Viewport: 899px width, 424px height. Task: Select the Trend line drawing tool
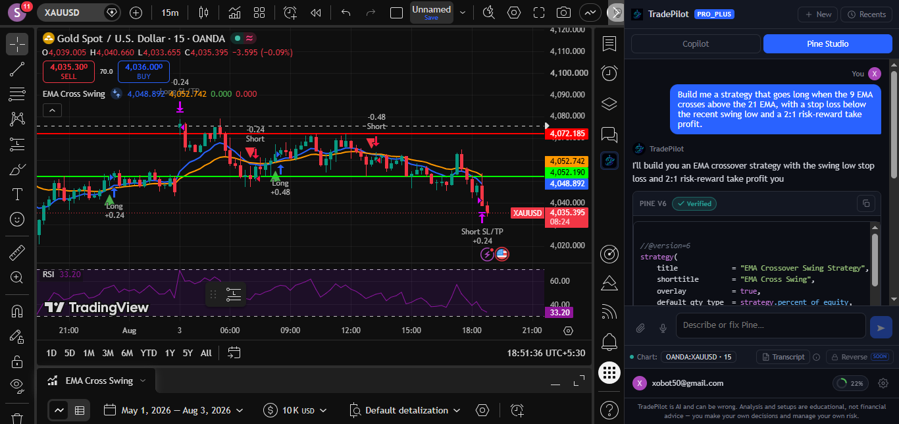pyautogui.click(x=17, y=69)
